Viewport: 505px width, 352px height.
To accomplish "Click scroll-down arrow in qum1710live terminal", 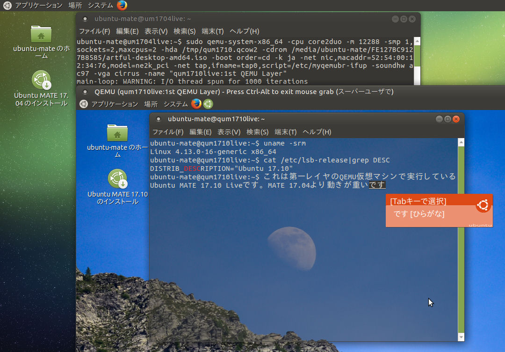I will [x=461, y=337].
